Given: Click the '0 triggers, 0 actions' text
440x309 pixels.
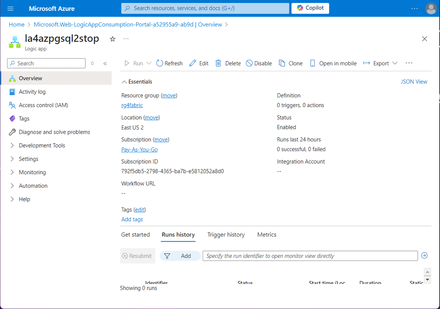Looking at the screenshot, I should pyautogui.click(x=300, y=105).
